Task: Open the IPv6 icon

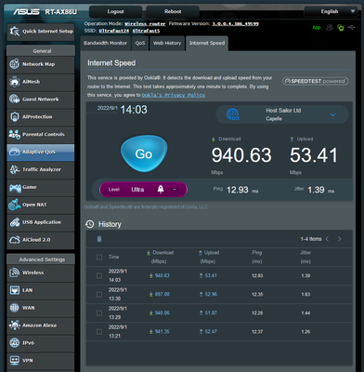Action: click(x=14, y=343)
